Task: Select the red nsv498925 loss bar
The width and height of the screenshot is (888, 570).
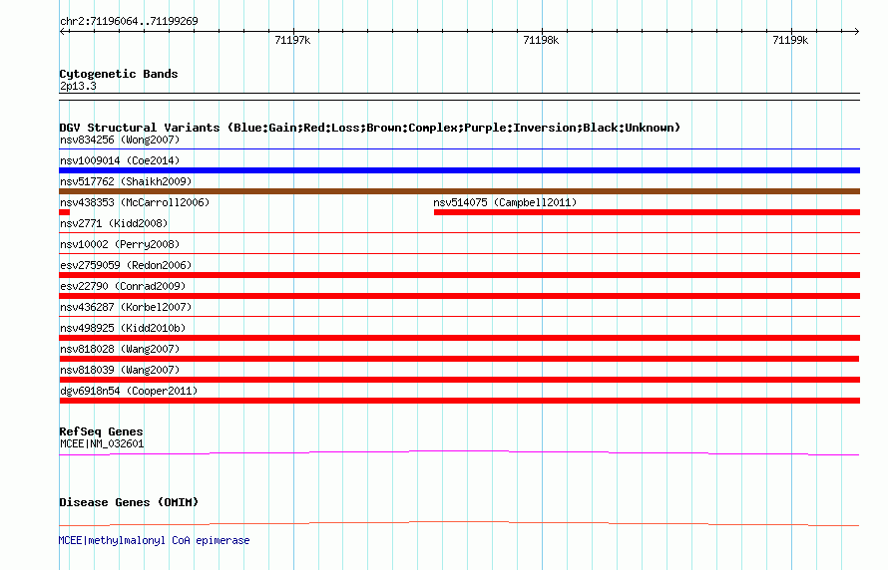Action: (459, 338)
